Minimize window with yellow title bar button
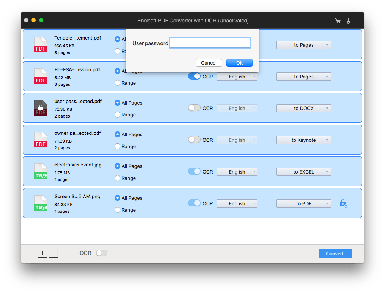The height and width of the screenshot is (293, 385). (34, 20)
